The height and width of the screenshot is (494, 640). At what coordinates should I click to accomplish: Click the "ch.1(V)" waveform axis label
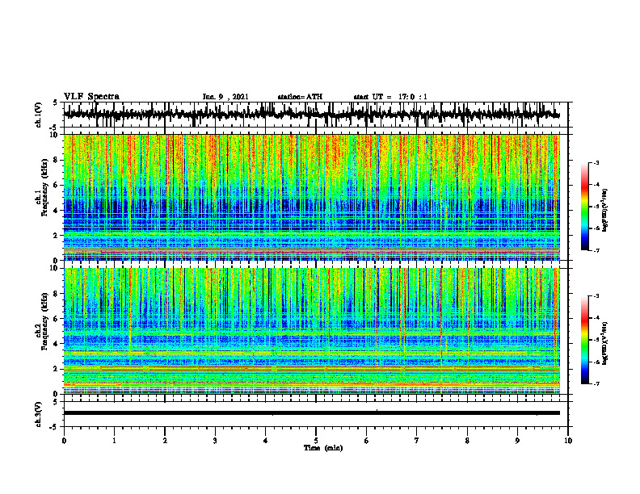click(39, 115)
